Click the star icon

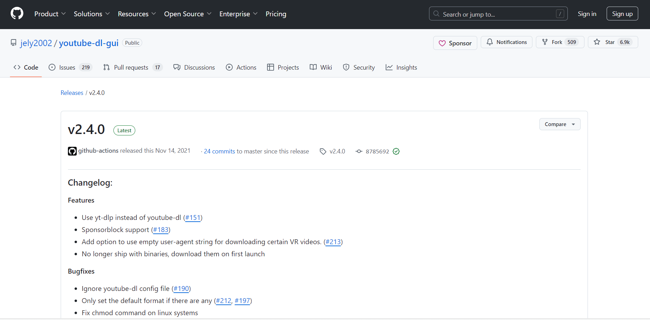[597, 42]
